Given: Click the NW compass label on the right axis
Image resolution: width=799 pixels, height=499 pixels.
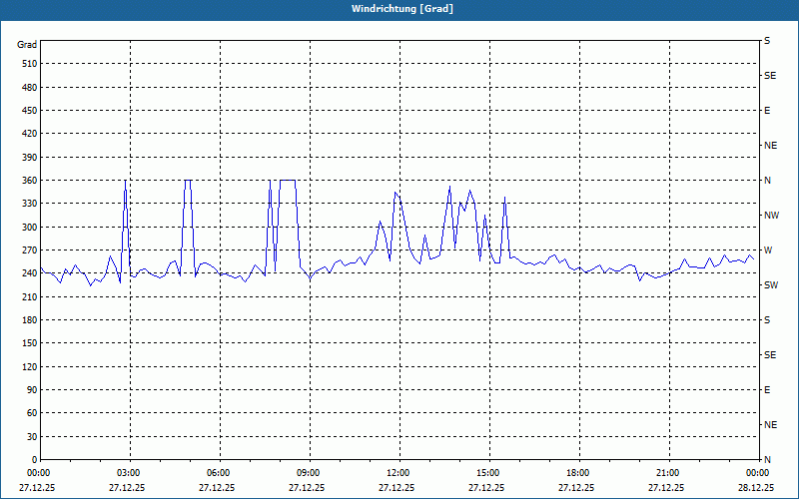Looking at the screenshot, I should [771, 216].
